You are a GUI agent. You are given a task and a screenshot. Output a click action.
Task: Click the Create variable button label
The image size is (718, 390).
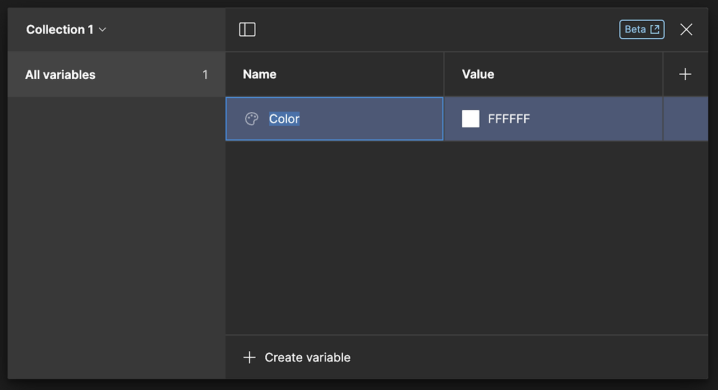307,357
